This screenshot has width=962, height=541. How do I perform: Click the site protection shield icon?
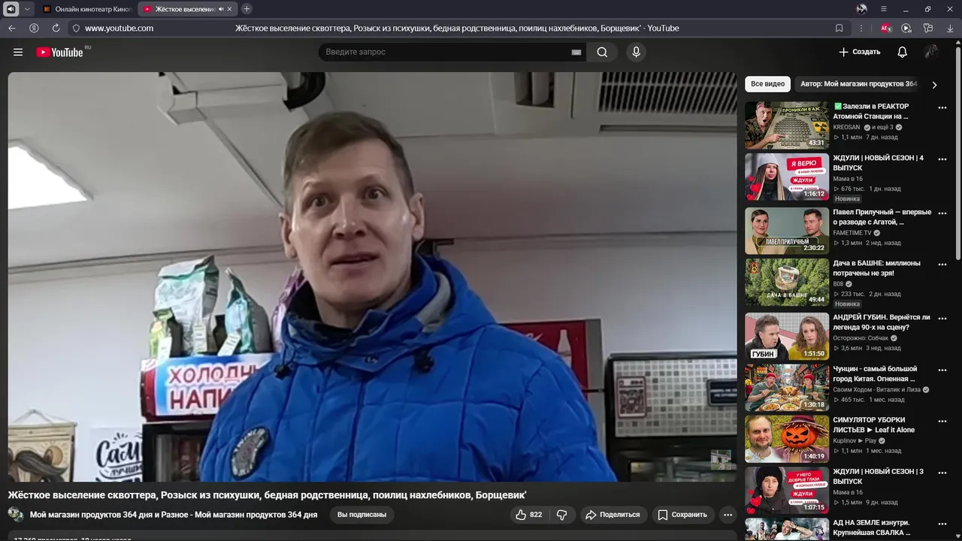[76, 28]
